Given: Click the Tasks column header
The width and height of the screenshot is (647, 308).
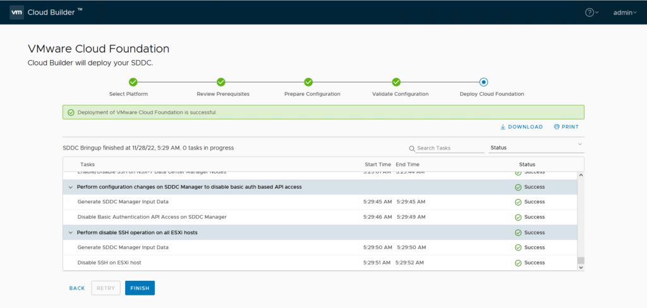Looking at the screenshot, I should click(87, 164).
